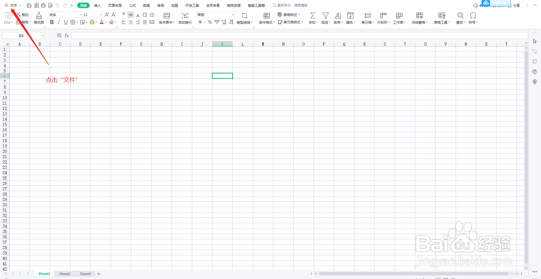Click the Fill (填充) icon
This screenshot has height=279, width=541.
[x=350, y=15]
